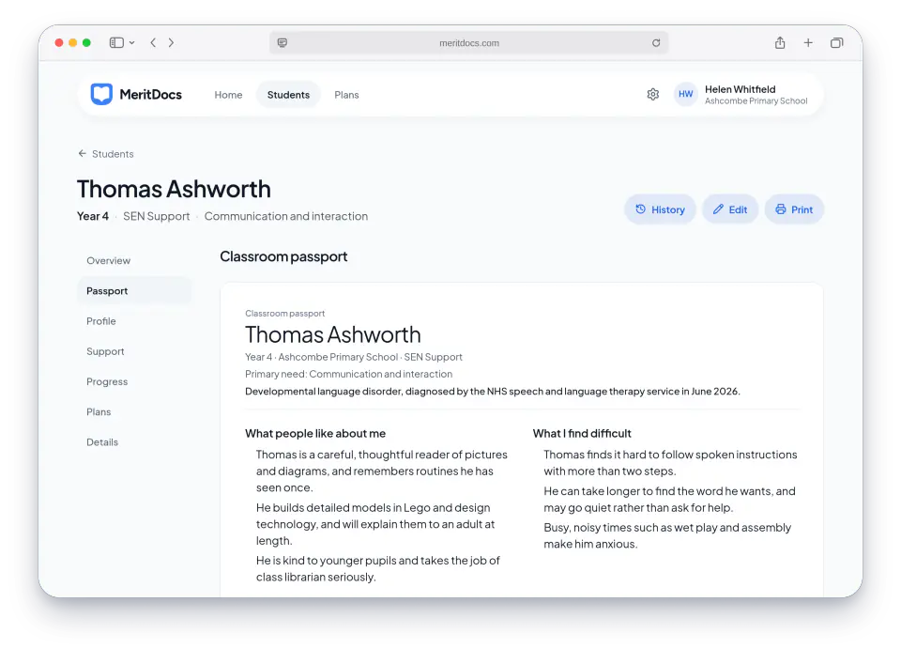Click the Helen Whitfield account name
901x649 pixels.
(741, 89)
